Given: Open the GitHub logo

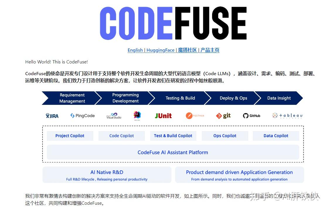Looking at the screenshot, I should (251, 115).
